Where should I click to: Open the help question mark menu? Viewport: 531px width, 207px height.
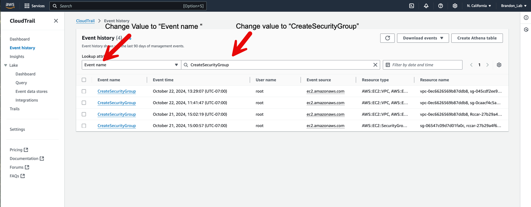pyautogui.click(x=440, y=6)
